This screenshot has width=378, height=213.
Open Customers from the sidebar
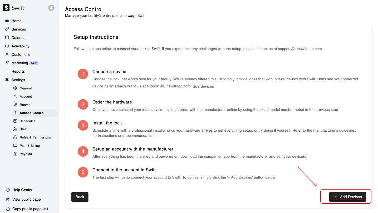coord(21,55)
